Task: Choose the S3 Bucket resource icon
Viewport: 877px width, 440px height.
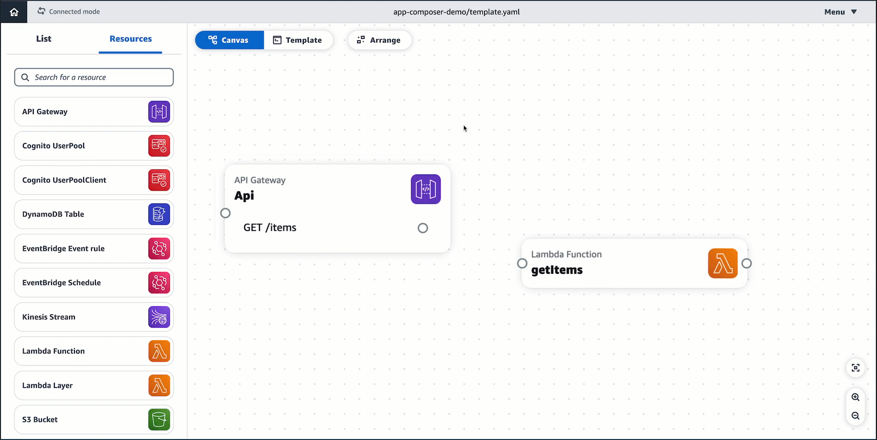Action: [x=159, y=419]
